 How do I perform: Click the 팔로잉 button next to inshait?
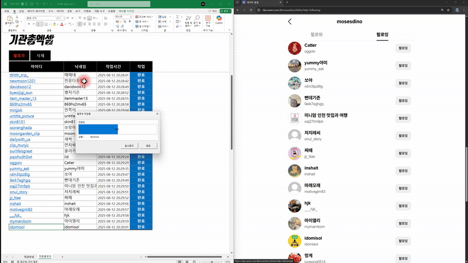[x=403, y=171]
